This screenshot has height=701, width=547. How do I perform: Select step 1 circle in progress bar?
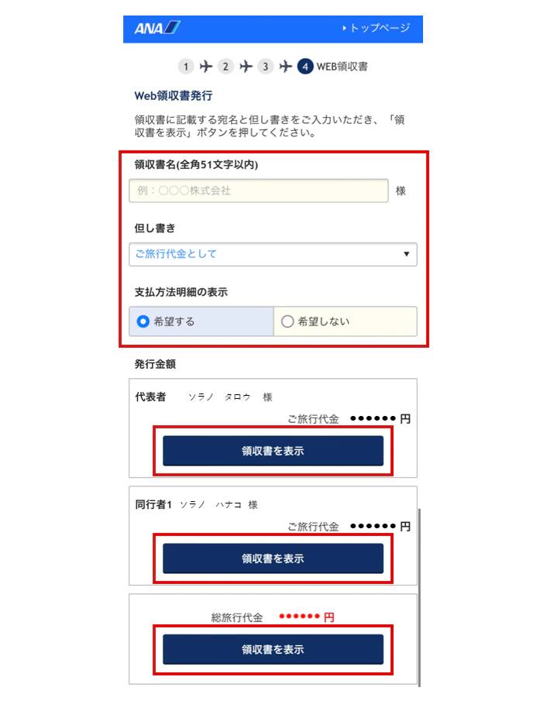pyautogui.click(x=186, y=67)
